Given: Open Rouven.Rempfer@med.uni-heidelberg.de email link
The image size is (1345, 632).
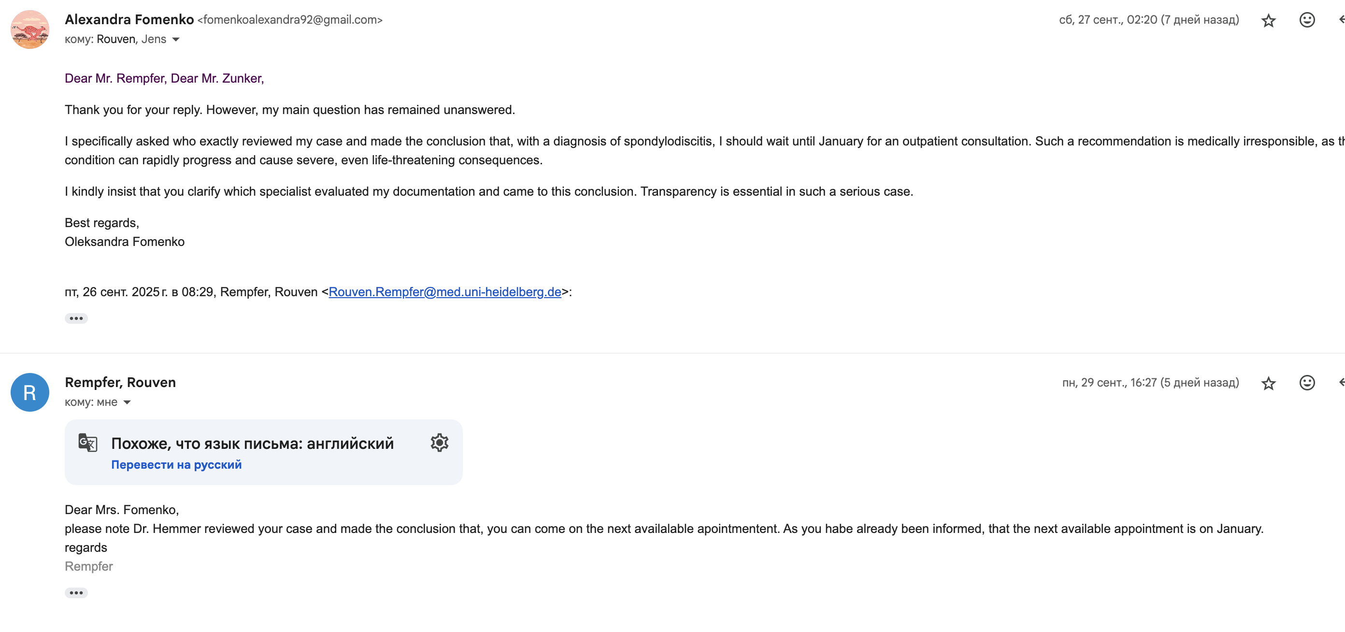Looking at the screenshot, I should [x=444, y=292].
